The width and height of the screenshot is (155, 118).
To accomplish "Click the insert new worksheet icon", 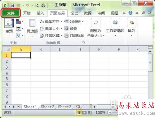I will 77,107.
